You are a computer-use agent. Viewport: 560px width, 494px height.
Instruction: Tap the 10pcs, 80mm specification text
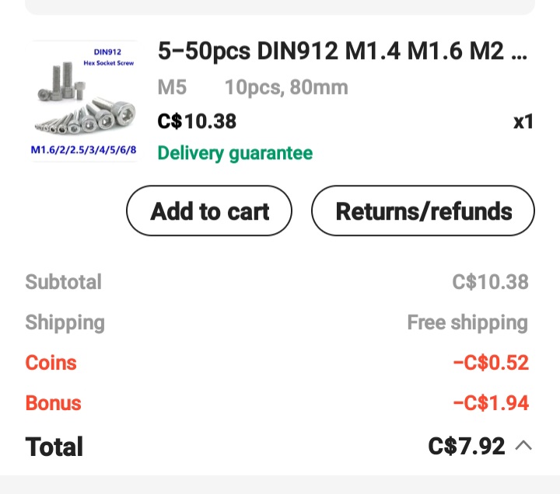(x=286, y=87)
